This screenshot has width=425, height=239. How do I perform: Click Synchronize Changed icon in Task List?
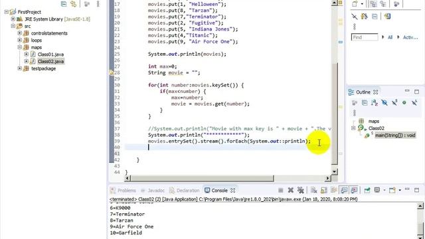click(x=365, y=16)
